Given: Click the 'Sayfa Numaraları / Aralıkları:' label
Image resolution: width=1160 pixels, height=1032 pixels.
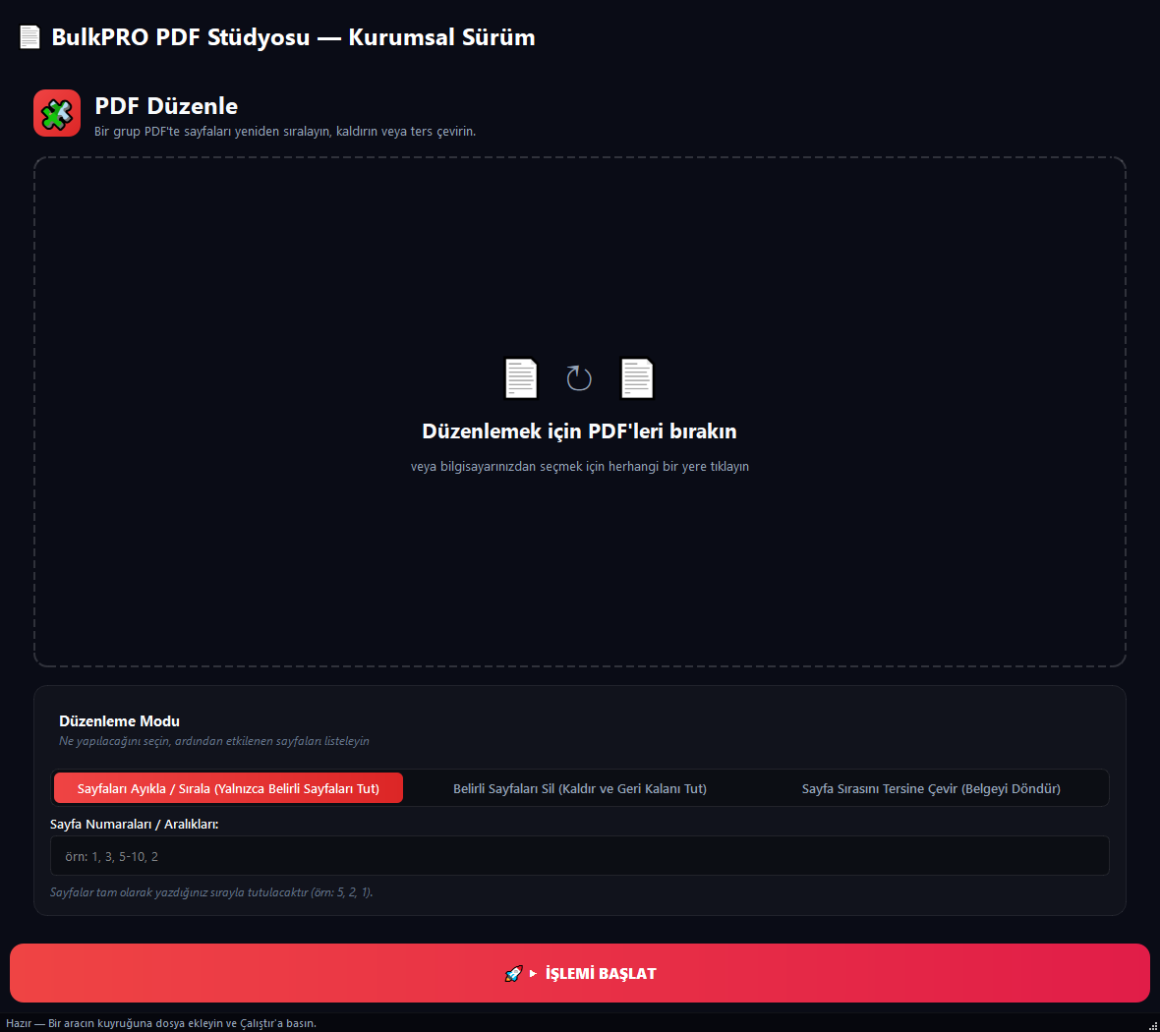Looking at the screenshot, I should point(134,824).
